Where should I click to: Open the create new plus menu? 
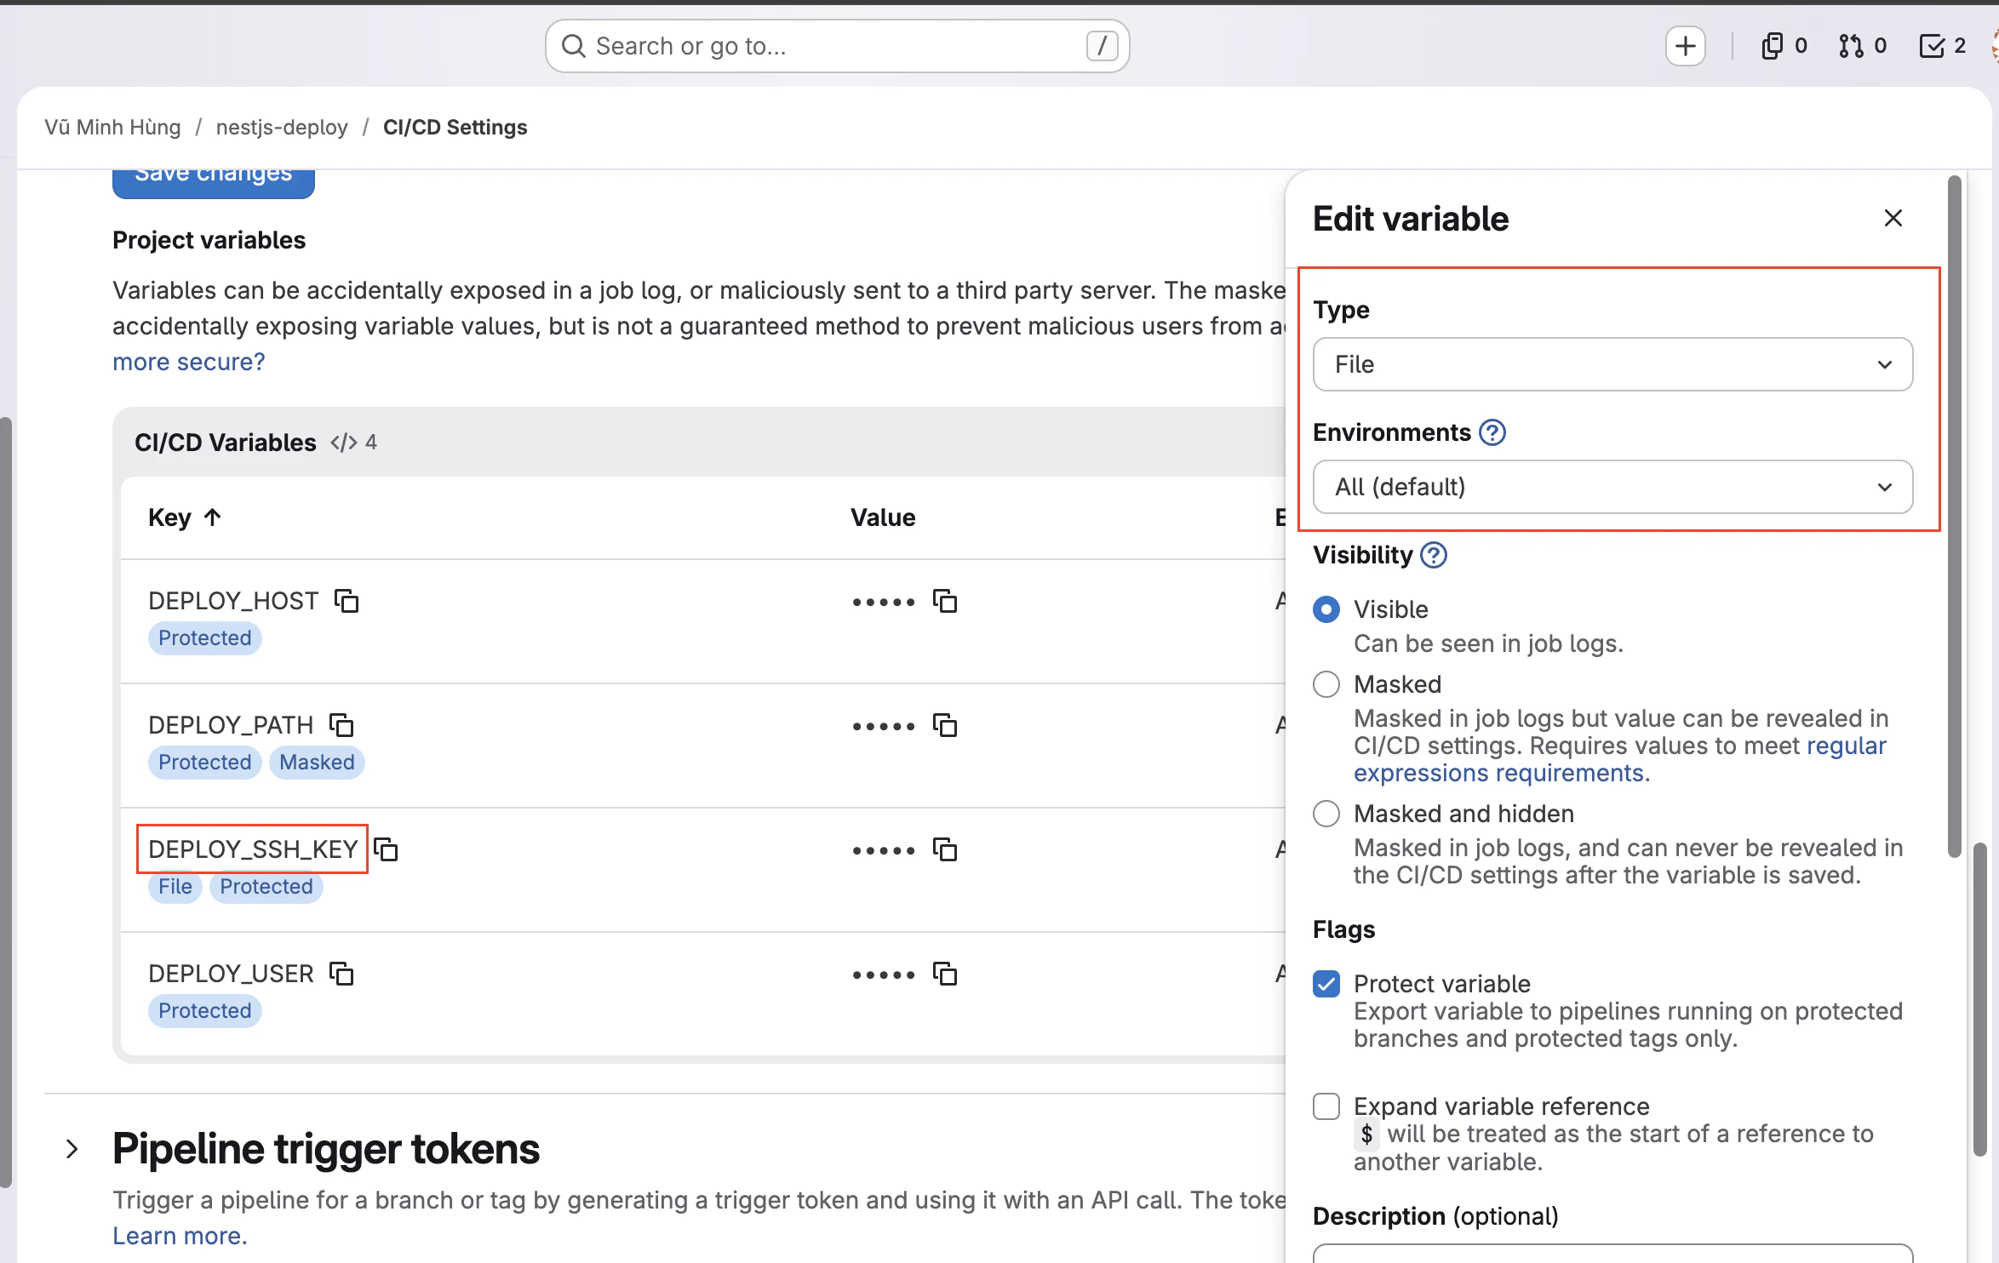(1686, 46)
